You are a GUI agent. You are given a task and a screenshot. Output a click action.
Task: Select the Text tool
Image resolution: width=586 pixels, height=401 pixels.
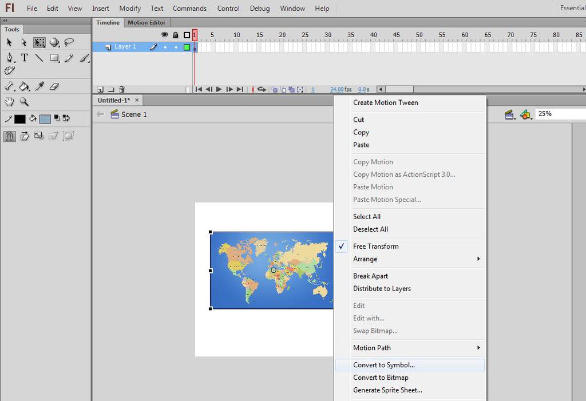(x=24, y=57)
